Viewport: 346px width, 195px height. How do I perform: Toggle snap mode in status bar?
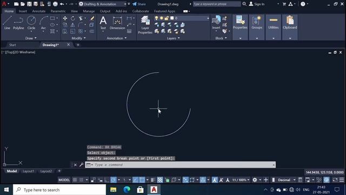coord(82,180)
